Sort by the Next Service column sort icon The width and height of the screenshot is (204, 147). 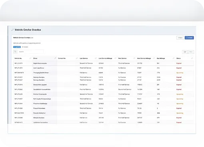tap(134, 58)
